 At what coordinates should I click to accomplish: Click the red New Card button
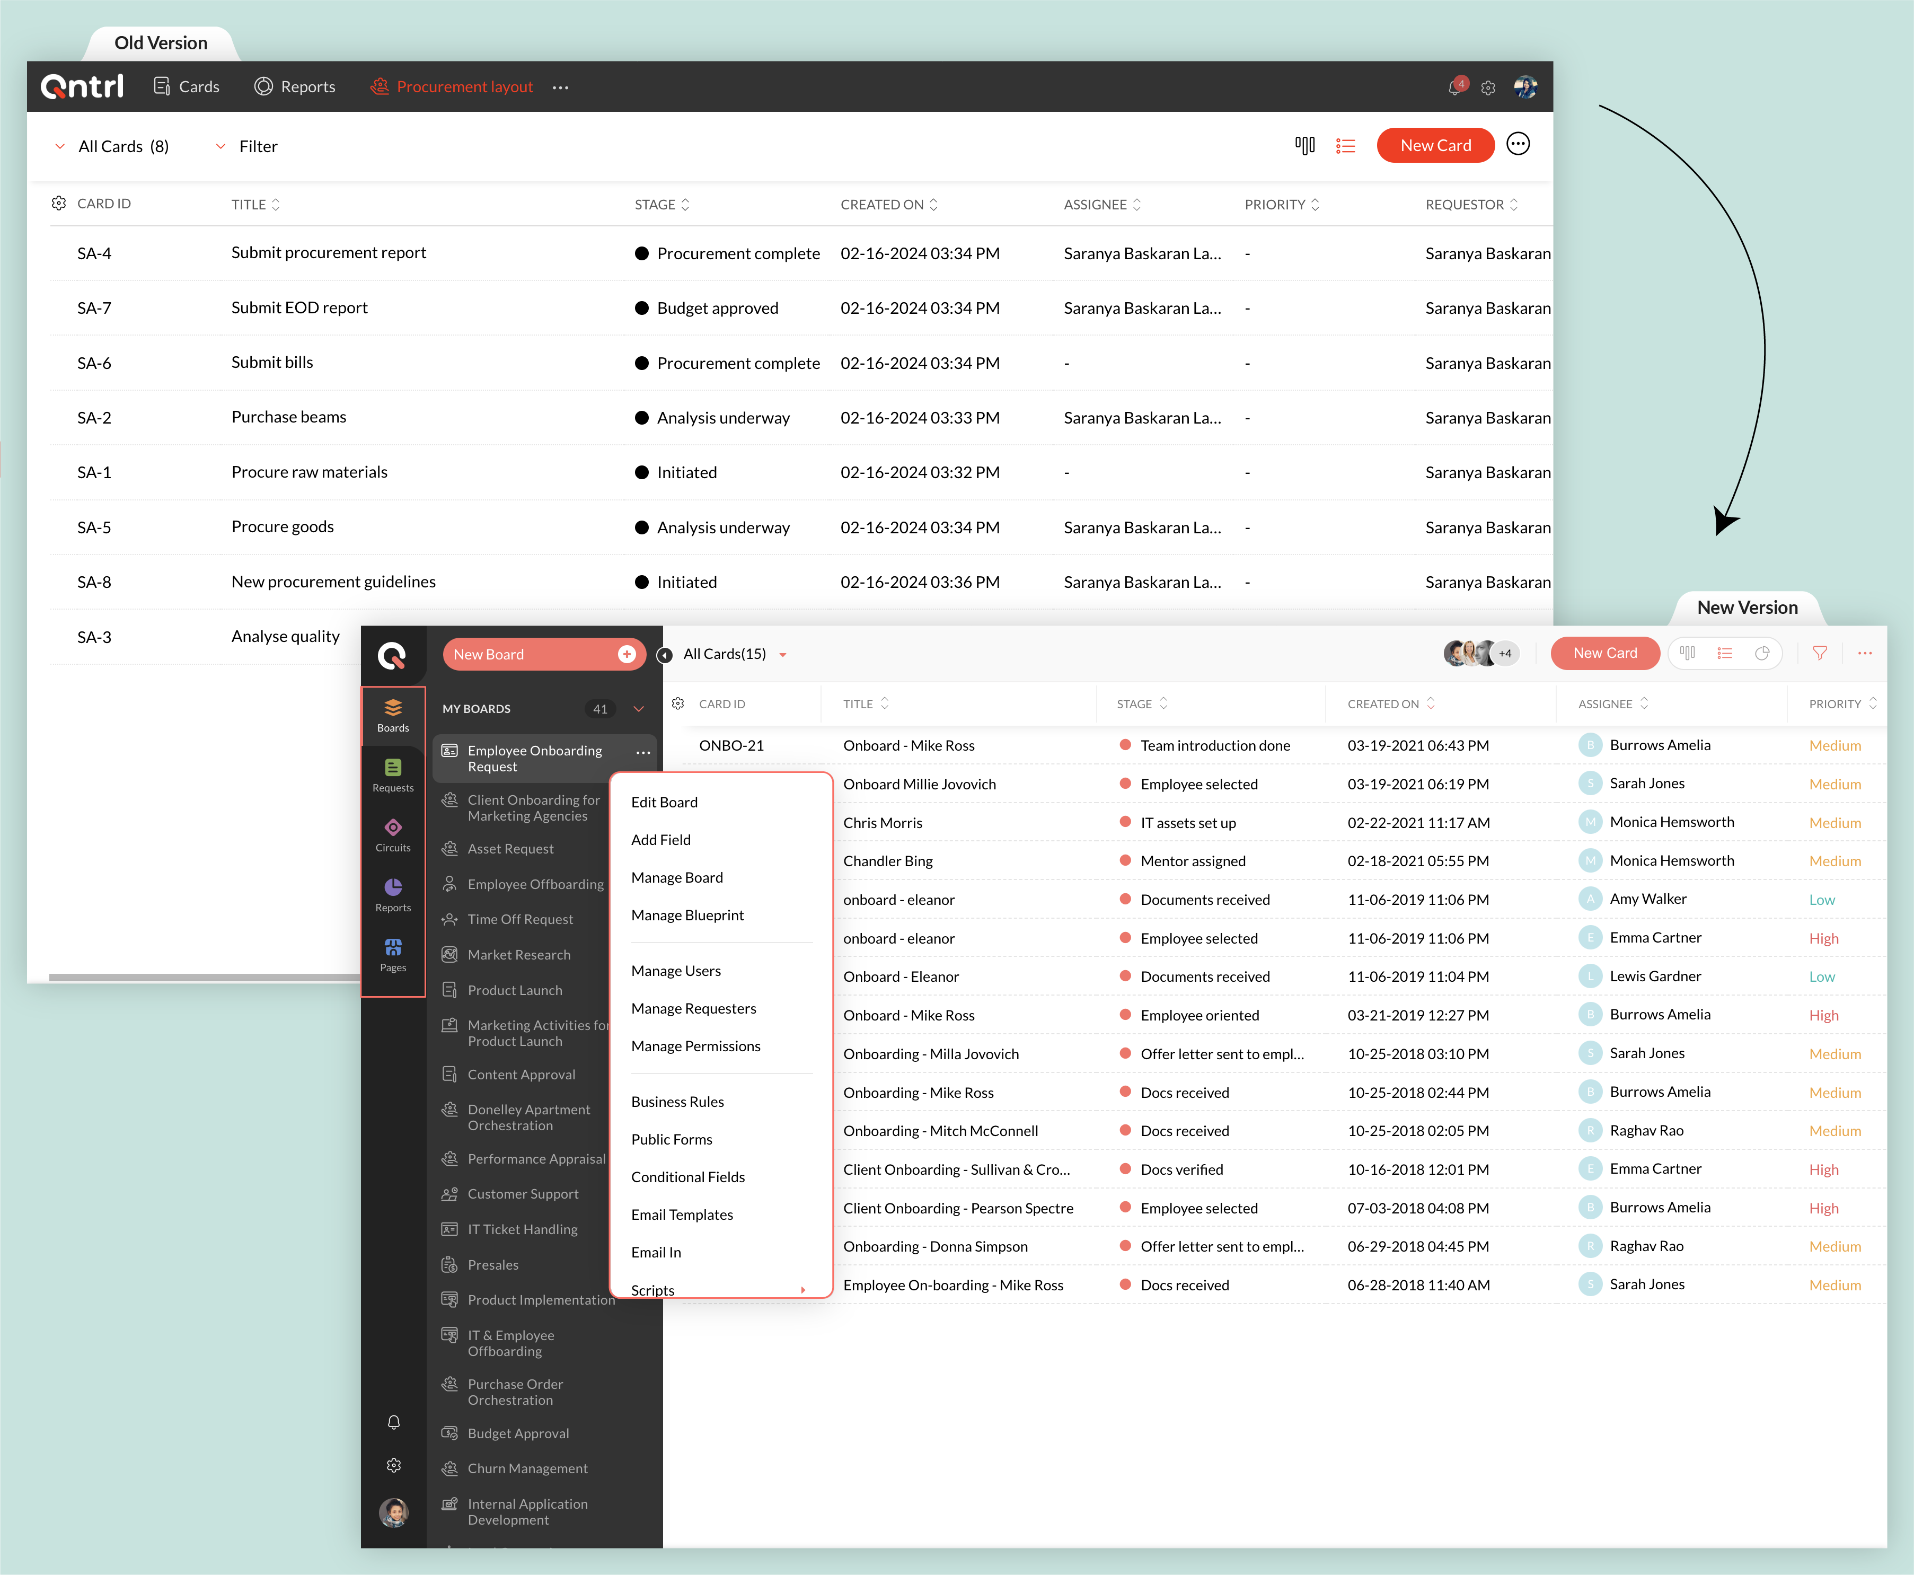(1435, 145)
